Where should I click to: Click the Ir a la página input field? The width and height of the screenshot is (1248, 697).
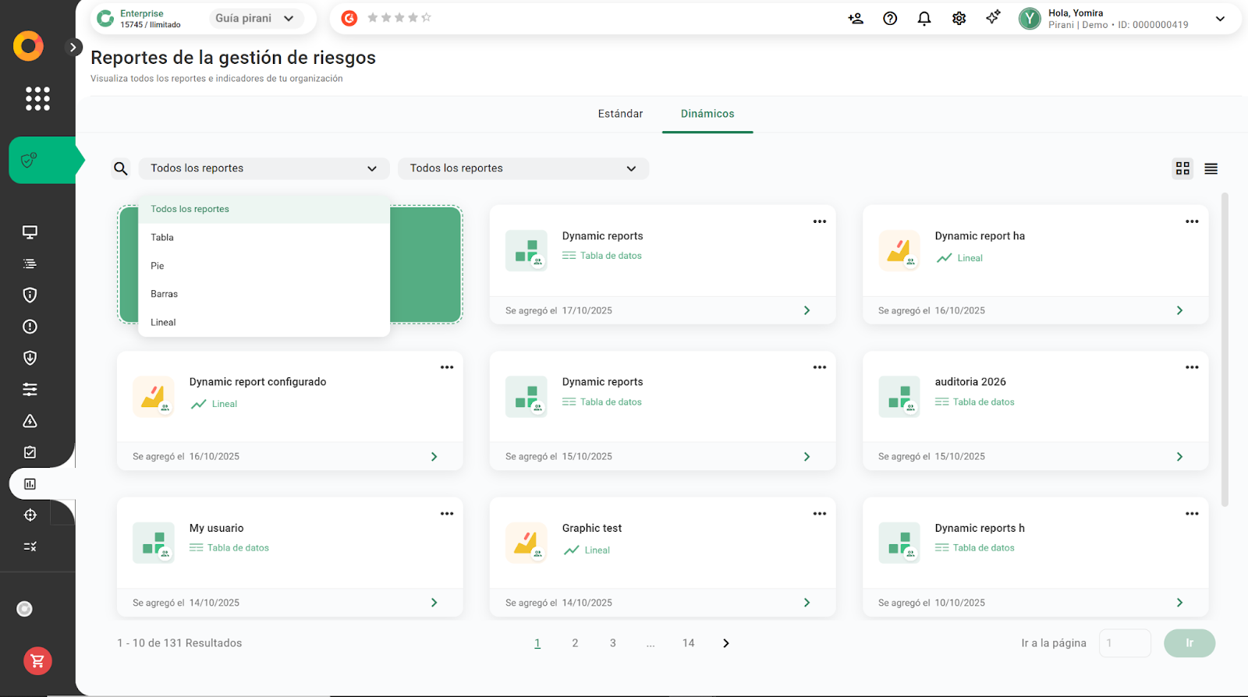coord(1124,643)
